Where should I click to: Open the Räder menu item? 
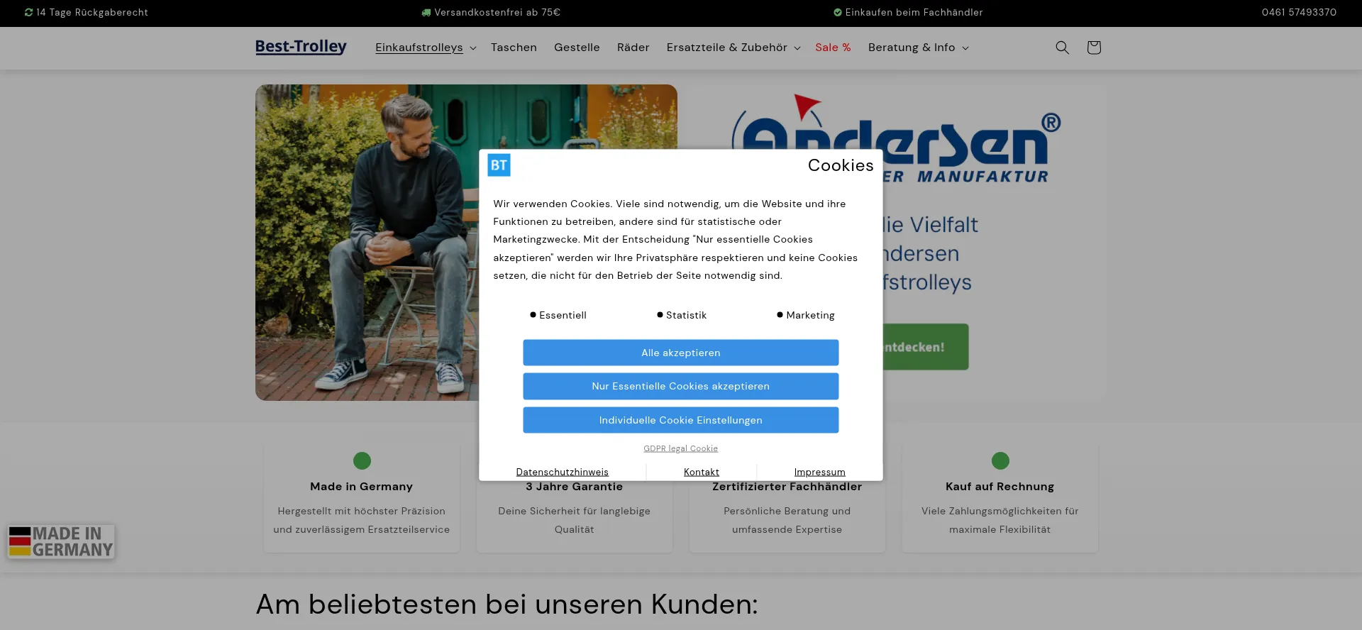(x=633, y=48)
